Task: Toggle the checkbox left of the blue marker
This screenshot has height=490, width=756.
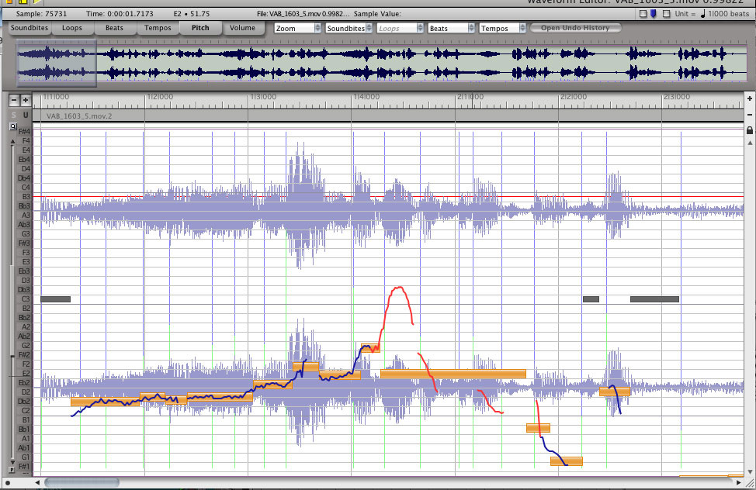Action: [x=642, y=13]
